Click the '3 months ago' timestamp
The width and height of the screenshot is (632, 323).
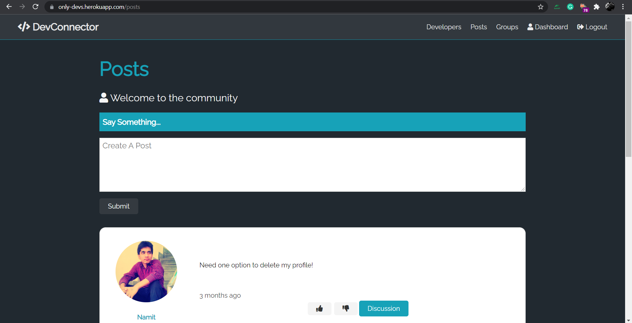(220, 295)
